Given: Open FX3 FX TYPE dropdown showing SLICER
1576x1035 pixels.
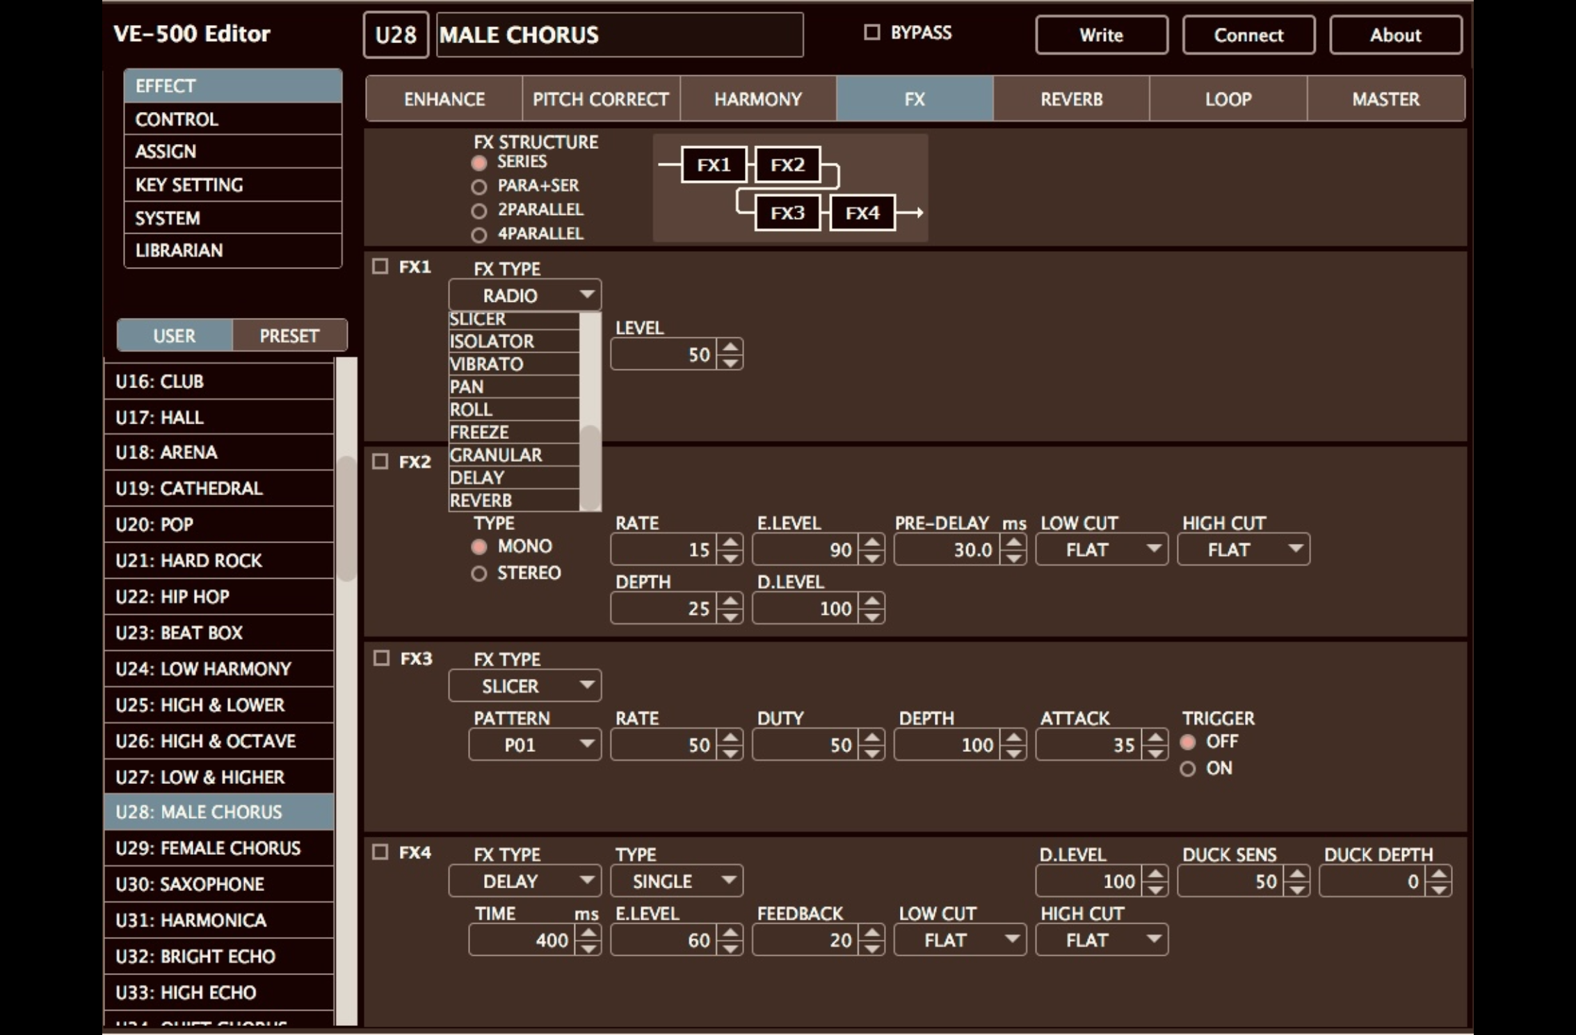Looking at the screenshot, I should point(525,686).
